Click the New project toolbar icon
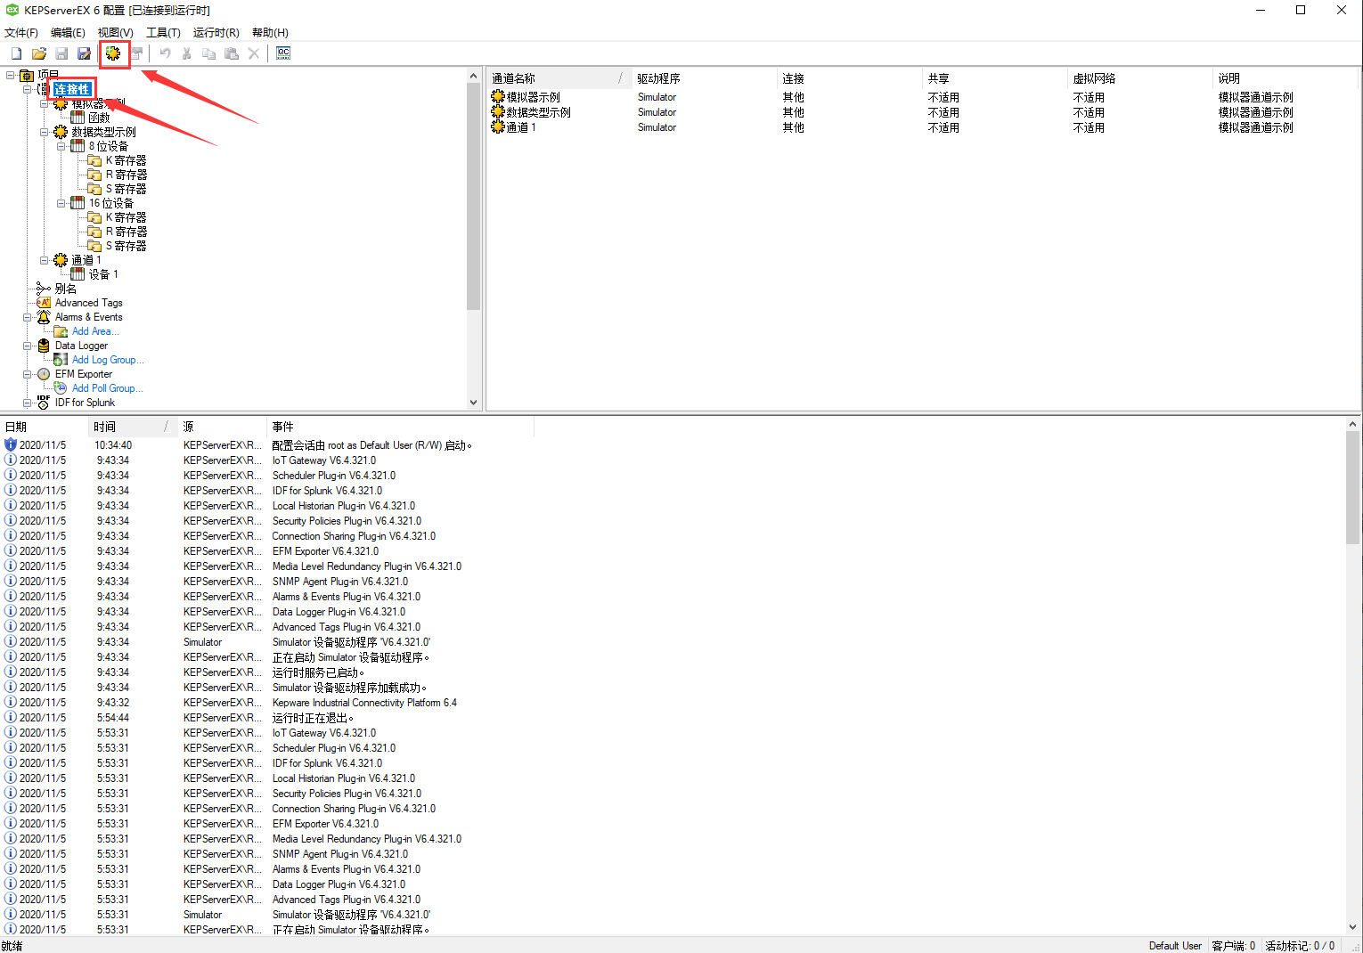The width and height of the screenshot is (1363, 953). 16,53
